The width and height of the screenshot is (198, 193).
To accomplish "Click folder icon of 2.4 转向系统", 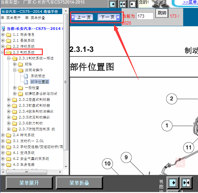I will pyautogui.click(x=9, y=135).
